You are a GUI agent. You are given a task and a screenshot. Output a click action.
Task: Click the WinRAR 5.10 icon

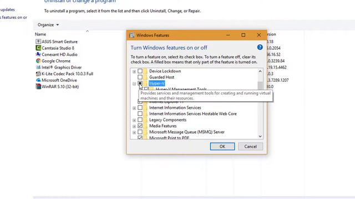[38, 86]
